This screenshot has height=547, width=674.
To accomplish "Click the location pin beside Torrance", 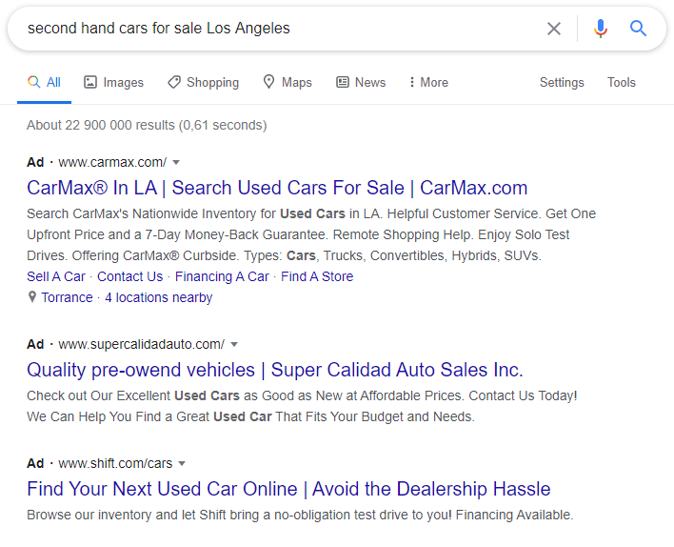I will click(x=31, y=297).
